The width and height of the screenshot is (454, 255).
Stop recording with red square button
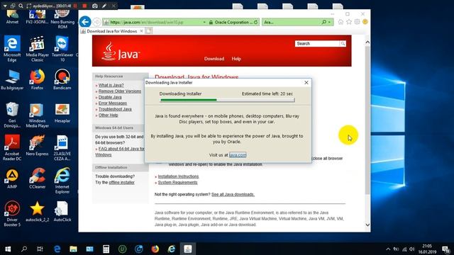(84, 6)
